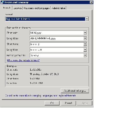Click the Cancel button

pos(68,103)
